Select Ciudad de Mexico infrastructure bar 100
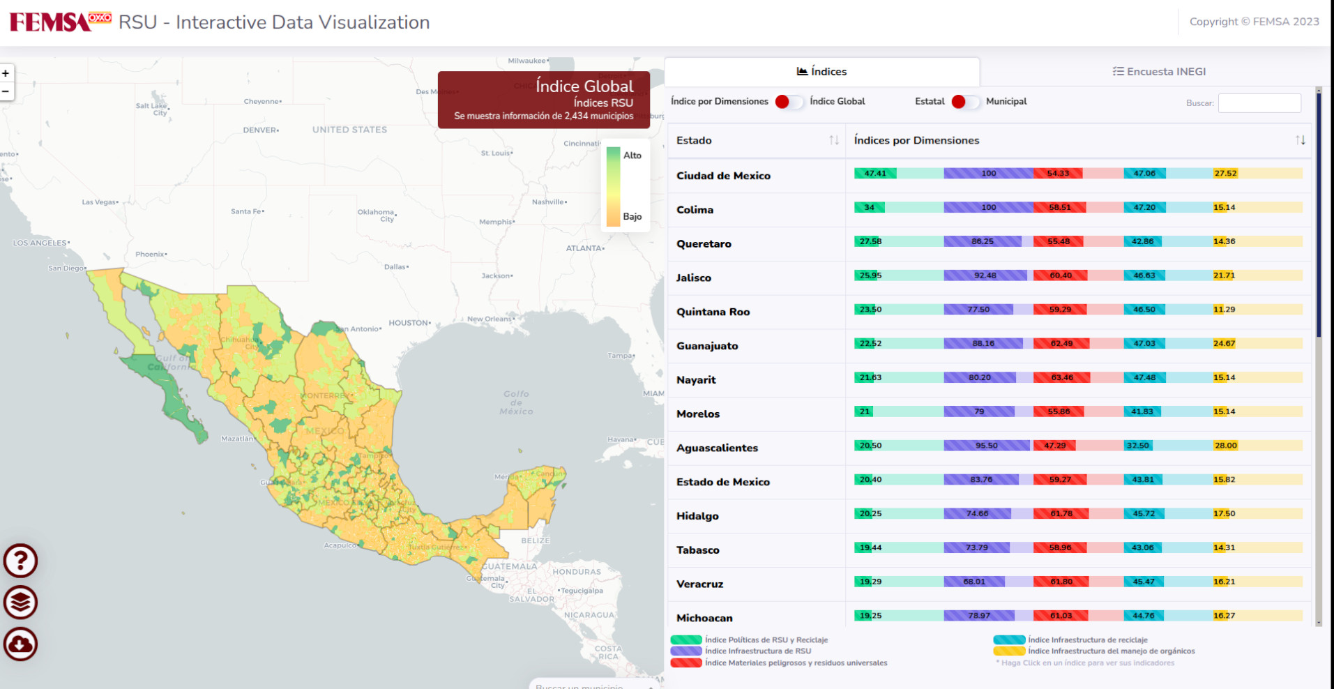 pyautogui.click(x=988, y=174)
